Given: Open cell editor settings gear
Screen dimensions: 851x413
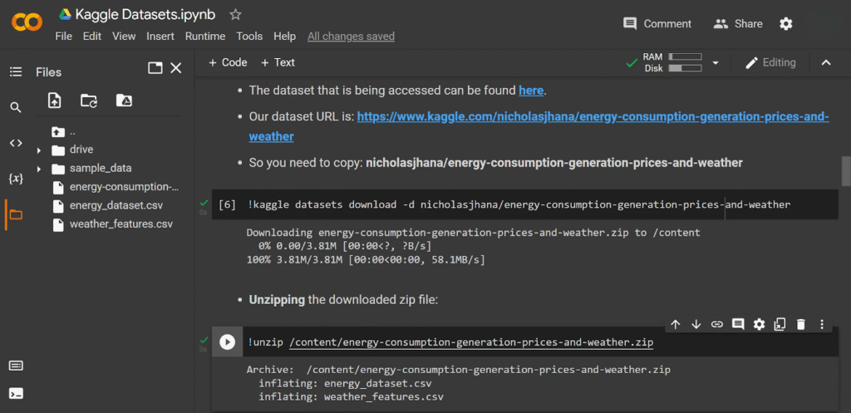Looking at the screenshot, I should point(759,325).
